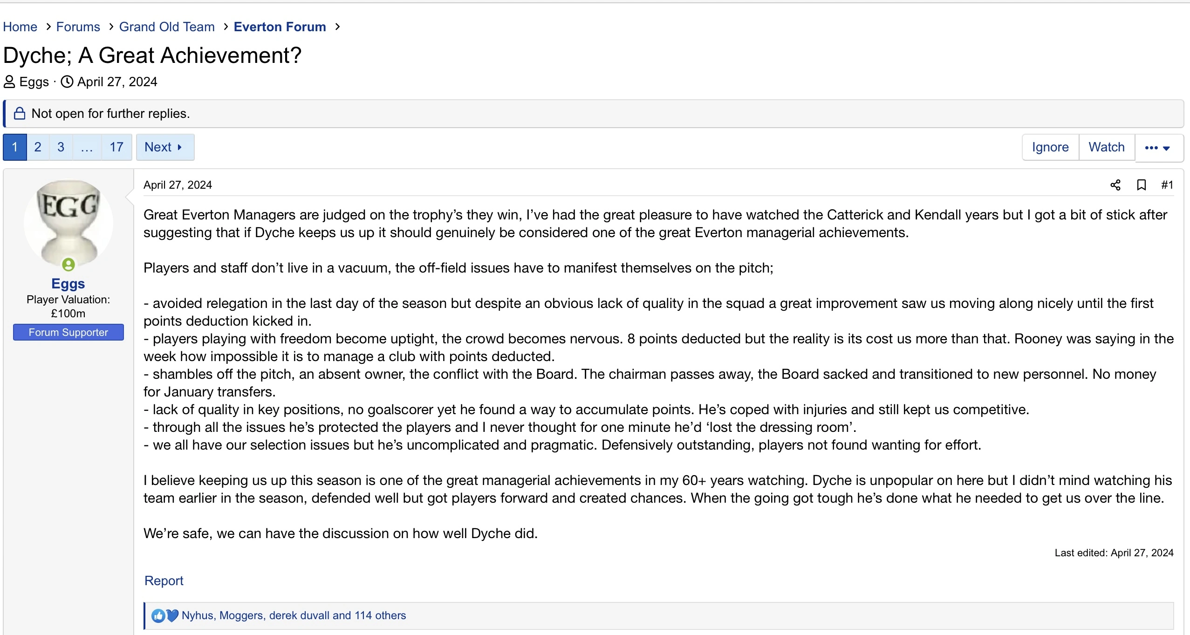Click the user icon beside thread author
Viewport: 1190px width, 635px height.
point(9,82)
